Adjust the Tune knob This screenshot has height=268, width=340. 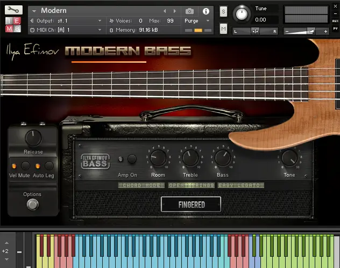tap(242, 14)
